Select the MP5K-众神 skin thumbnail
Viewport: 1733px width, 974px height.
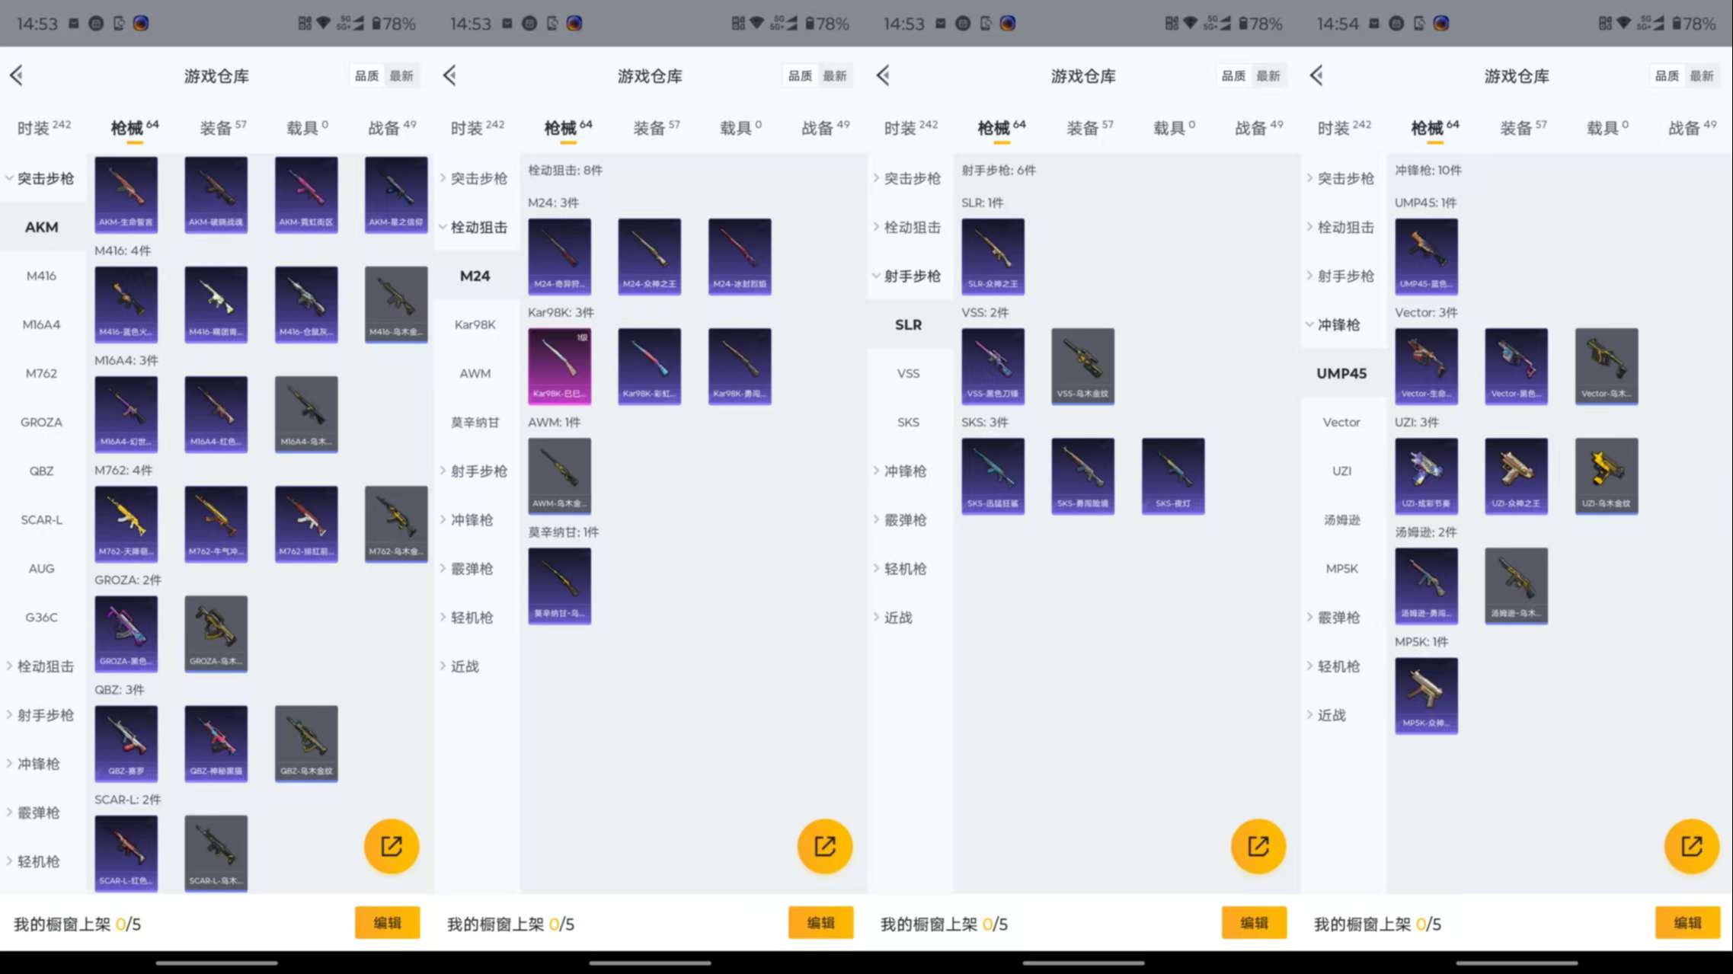[x=1426, y=695]
